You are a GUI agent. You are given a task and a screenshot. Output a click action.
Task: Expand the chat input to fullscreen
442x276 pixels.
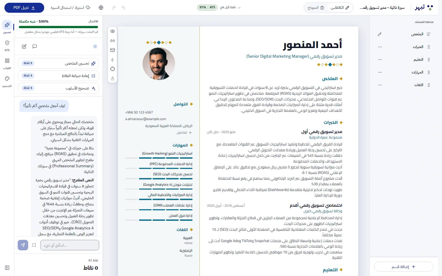click(x=34, y=245)
